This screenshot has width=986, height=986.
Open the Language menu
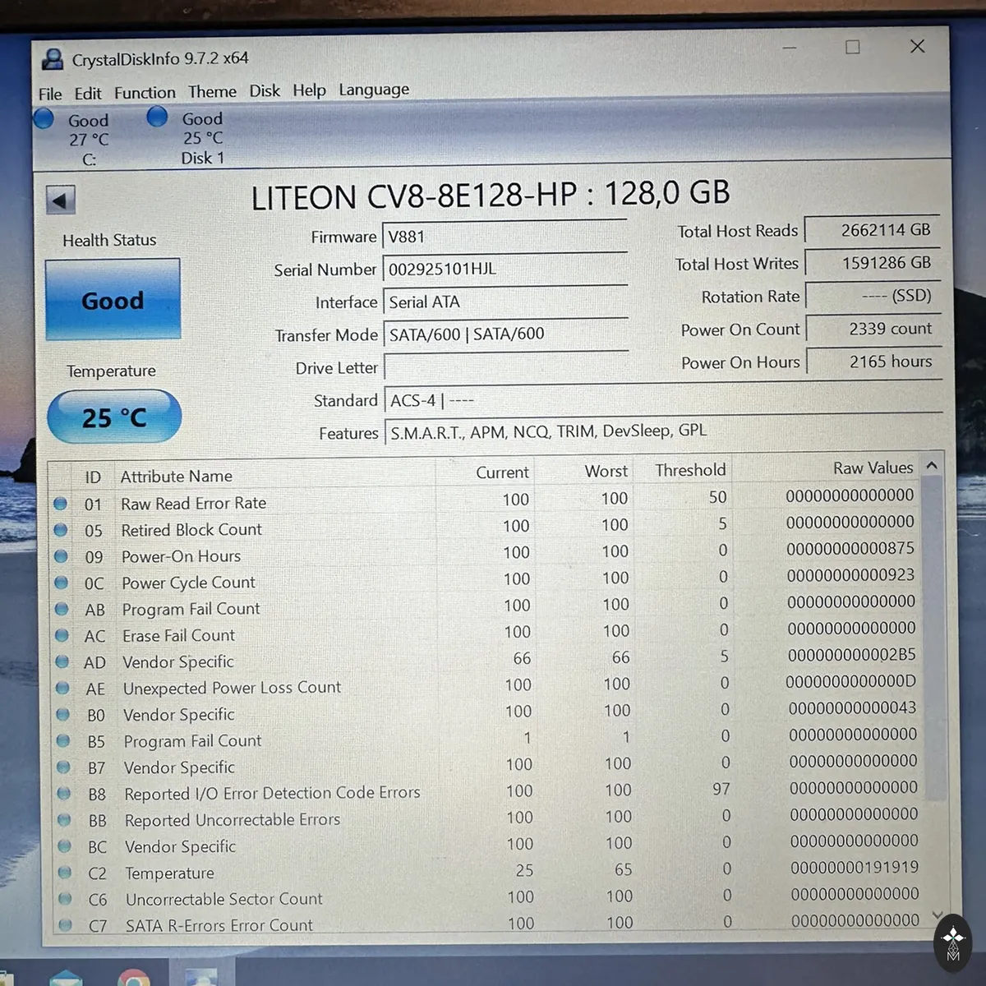point(374,90)
